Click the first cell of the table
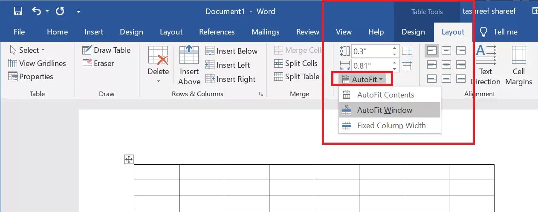The image size is (538, 212). [156, 172]
